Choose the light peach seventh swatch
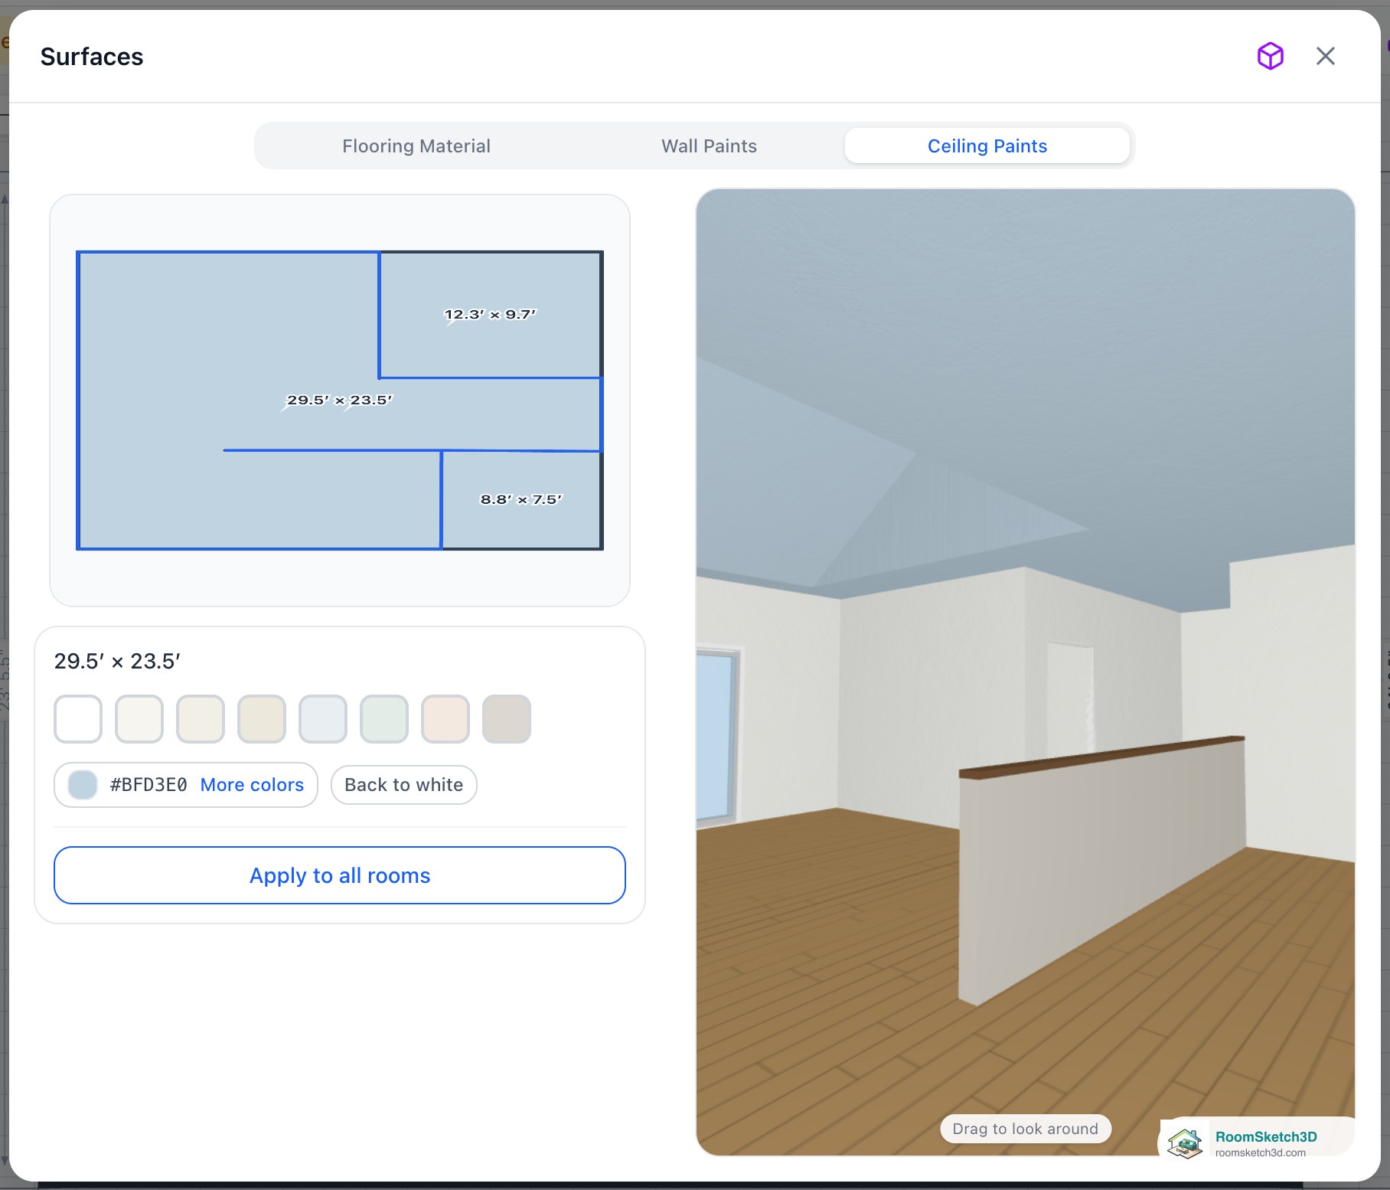The image size is (1390, 1190). pos(445,719)
